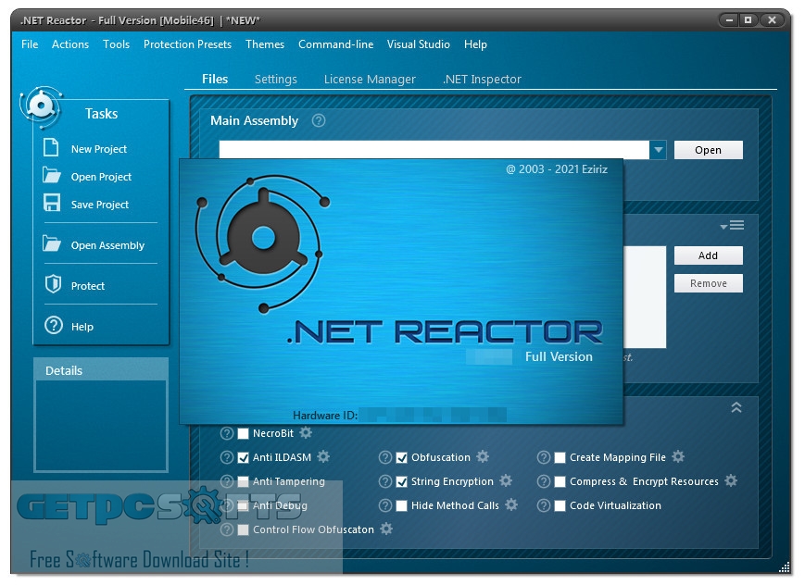Open Anti ILDASM settings gear
The width and height of the screenshot is (805, 585).
coord(323,456)
